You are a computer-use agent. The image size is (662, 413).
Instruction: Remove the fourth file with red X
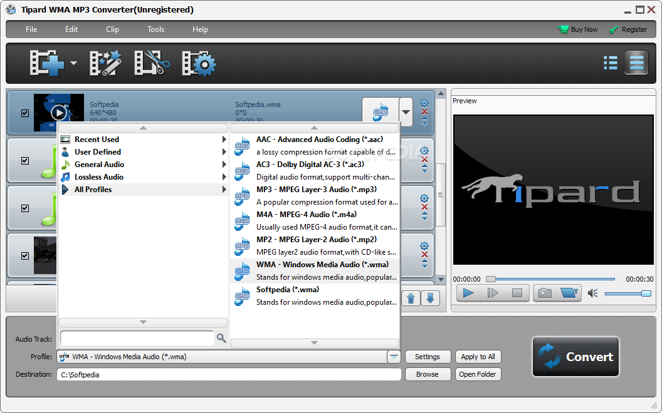coord(425,255)
